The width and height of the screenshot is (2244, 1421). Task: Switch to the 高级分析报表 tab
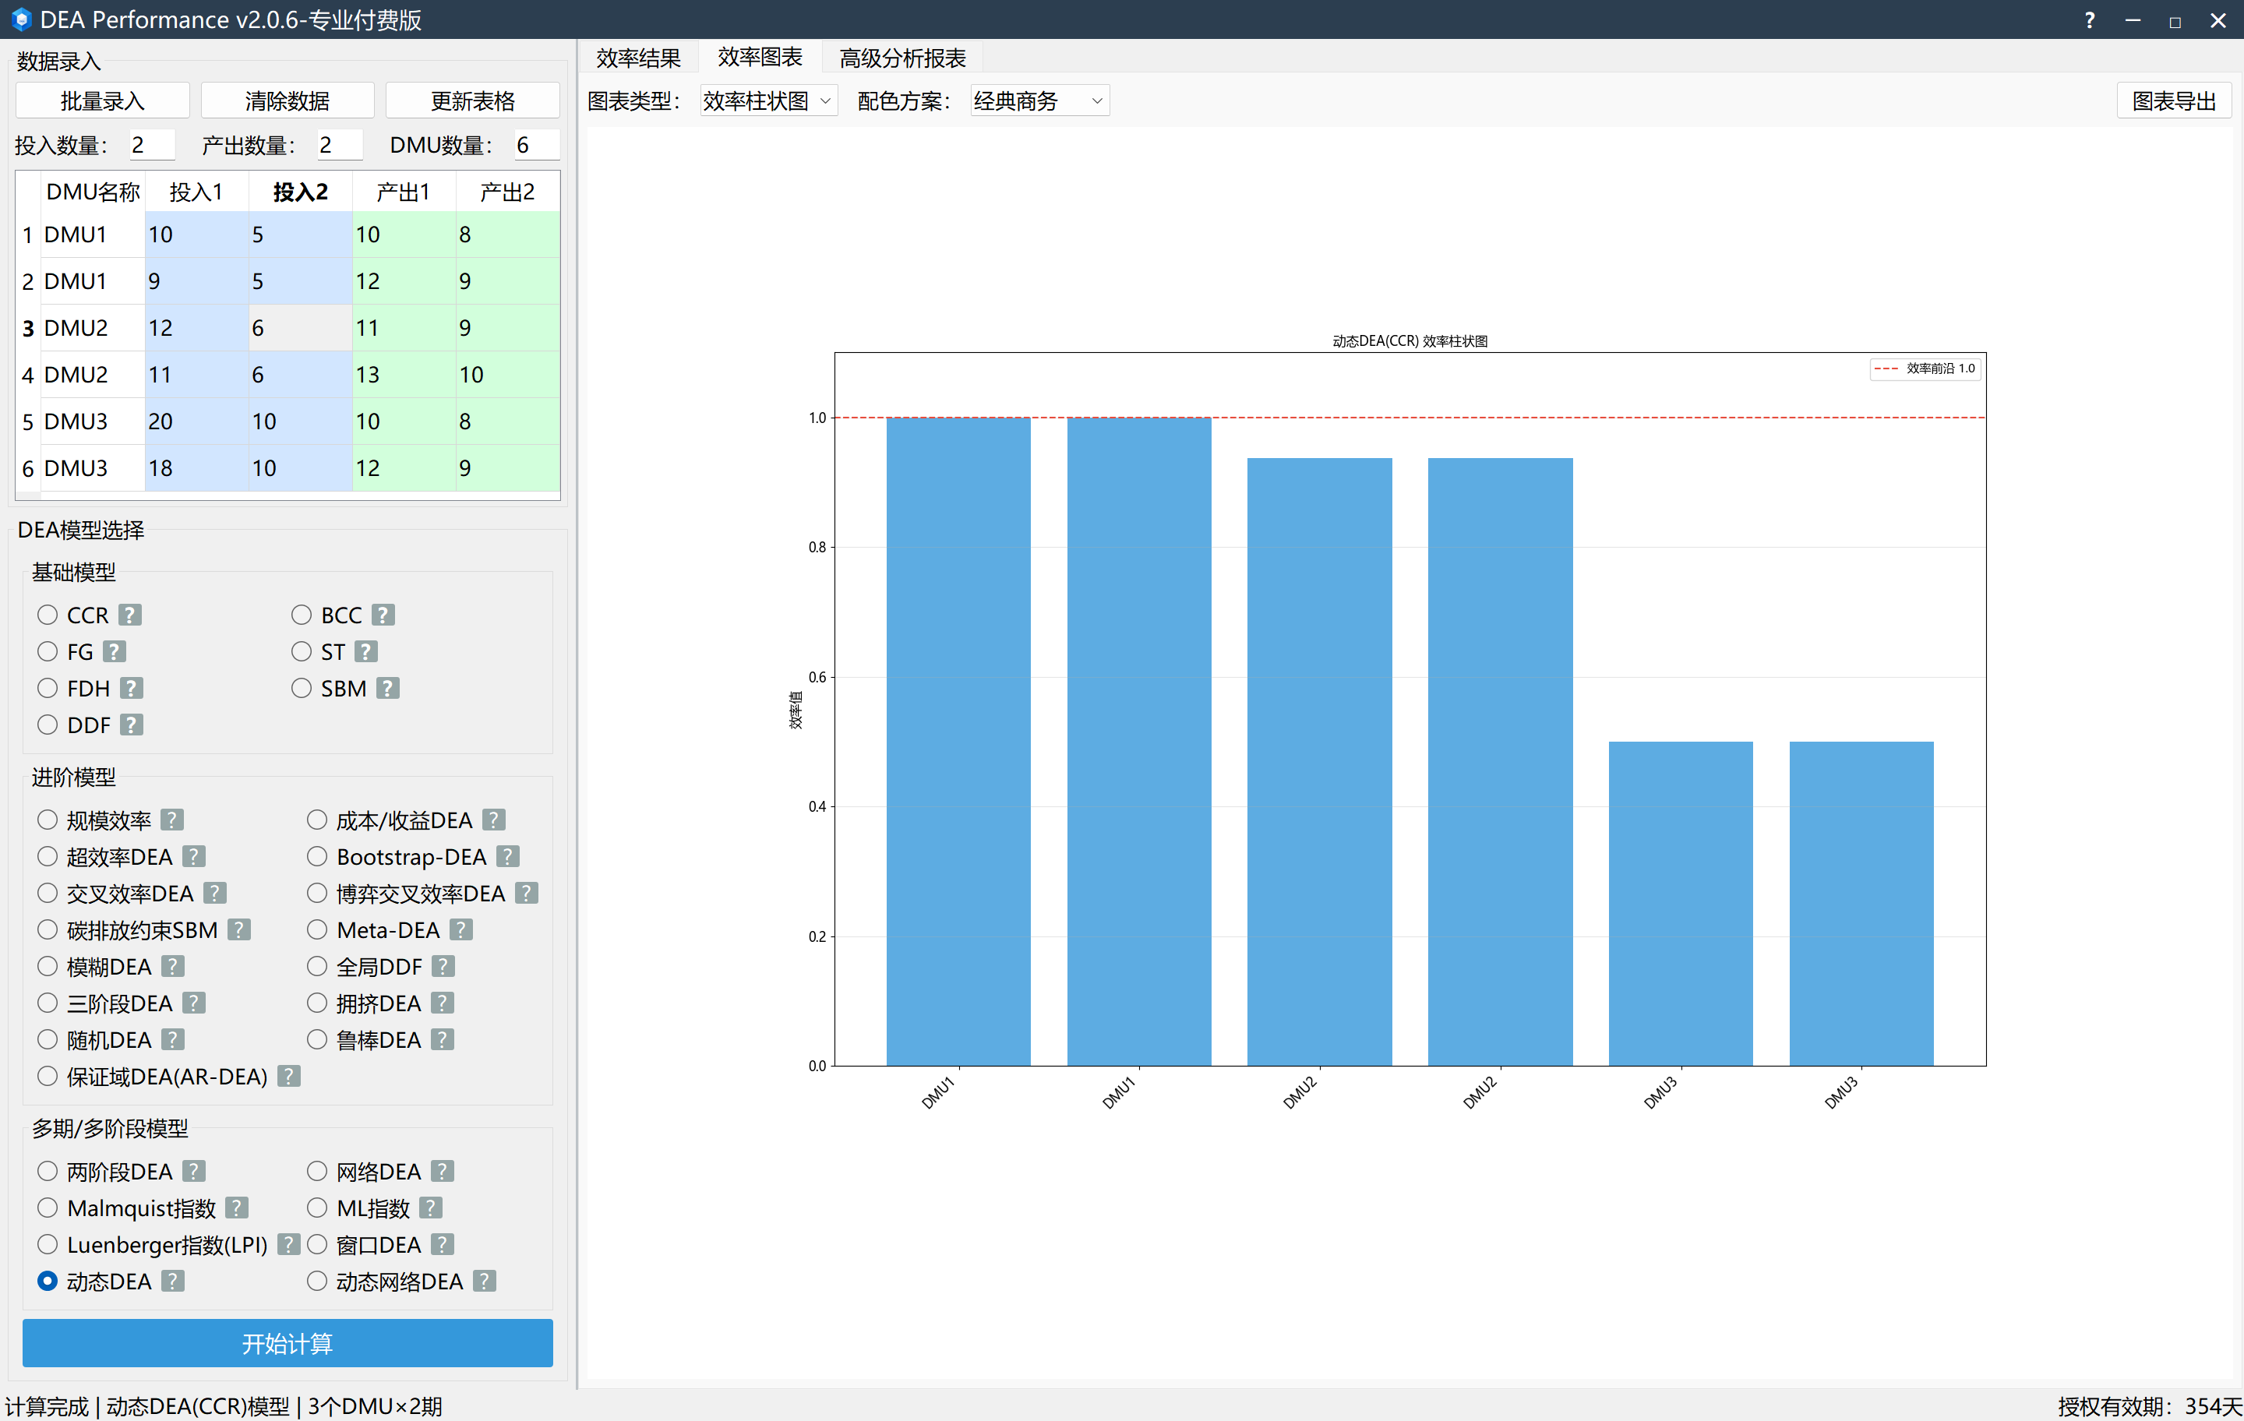click(x=902, y=58)
